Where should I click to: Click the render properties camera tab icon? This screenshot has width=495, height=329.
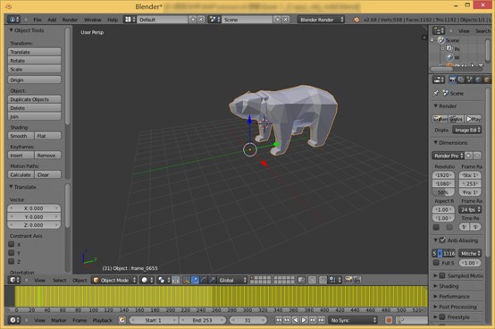tap(452, 80)
